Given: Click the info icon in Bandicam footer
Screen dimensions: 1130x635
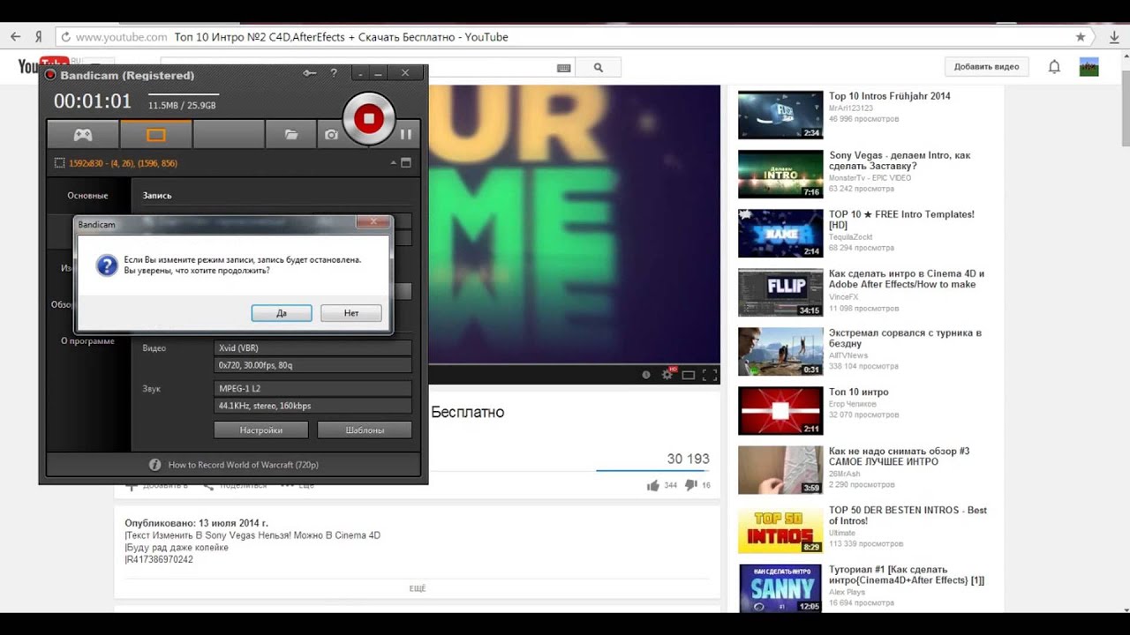Looking at the screenshot, I should click(x=154, y=465).
